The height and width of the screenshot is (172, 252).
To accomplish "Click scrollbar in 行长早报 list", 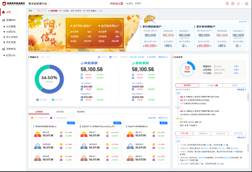I will coord(248,148).
